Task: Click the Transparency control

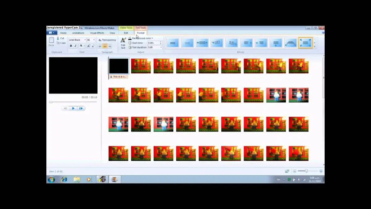Action: [107, 40]
